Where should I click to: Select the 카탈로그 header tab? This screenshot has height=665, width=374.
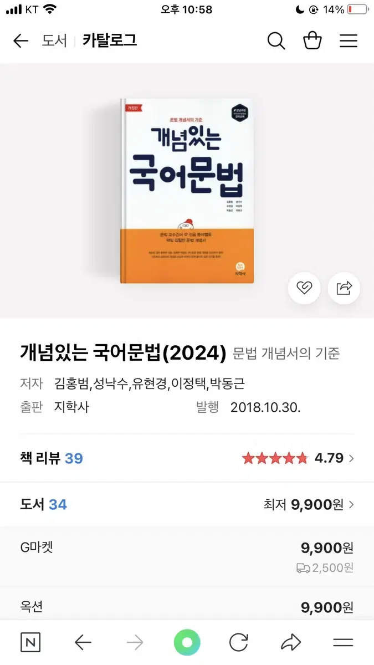pos(110,40)
